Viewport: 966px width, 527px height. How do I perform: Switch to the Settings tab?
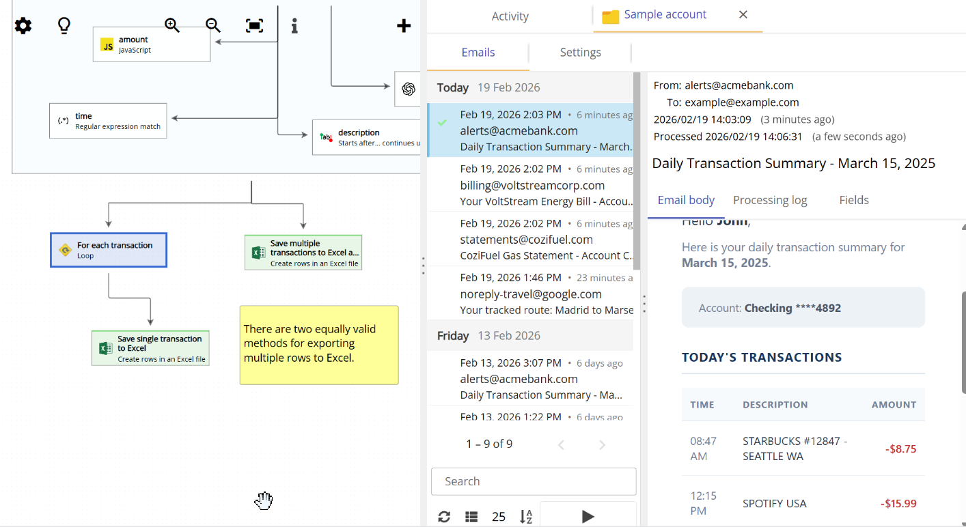click(579, 52)
